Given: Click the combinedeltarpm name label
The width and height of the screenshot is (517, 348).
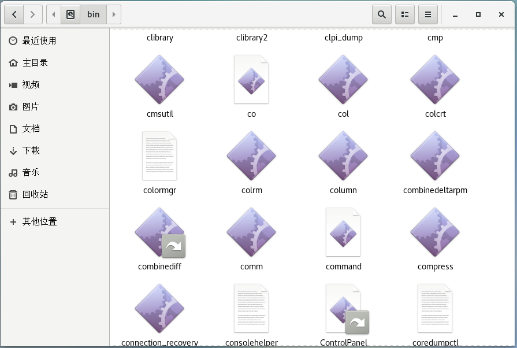Looking at the screenshot, I should (435, 190).
